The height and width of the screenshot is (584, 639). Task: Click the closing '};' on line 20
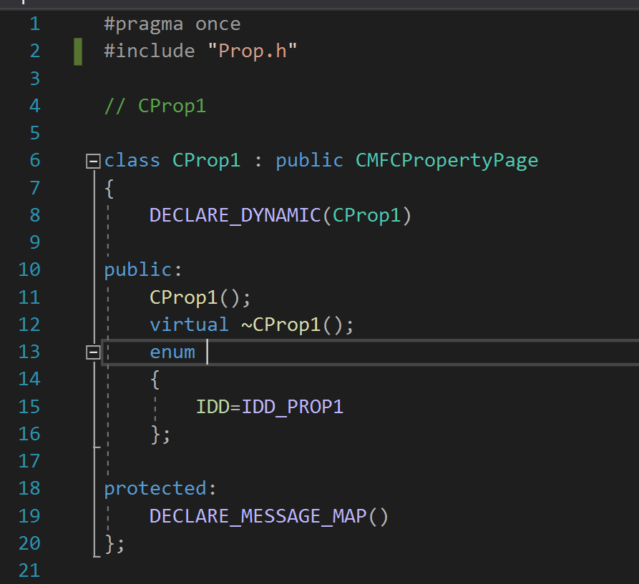coord(114,544)
